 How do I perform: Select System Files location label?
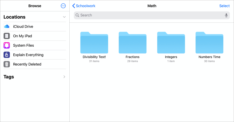(23, 45)
